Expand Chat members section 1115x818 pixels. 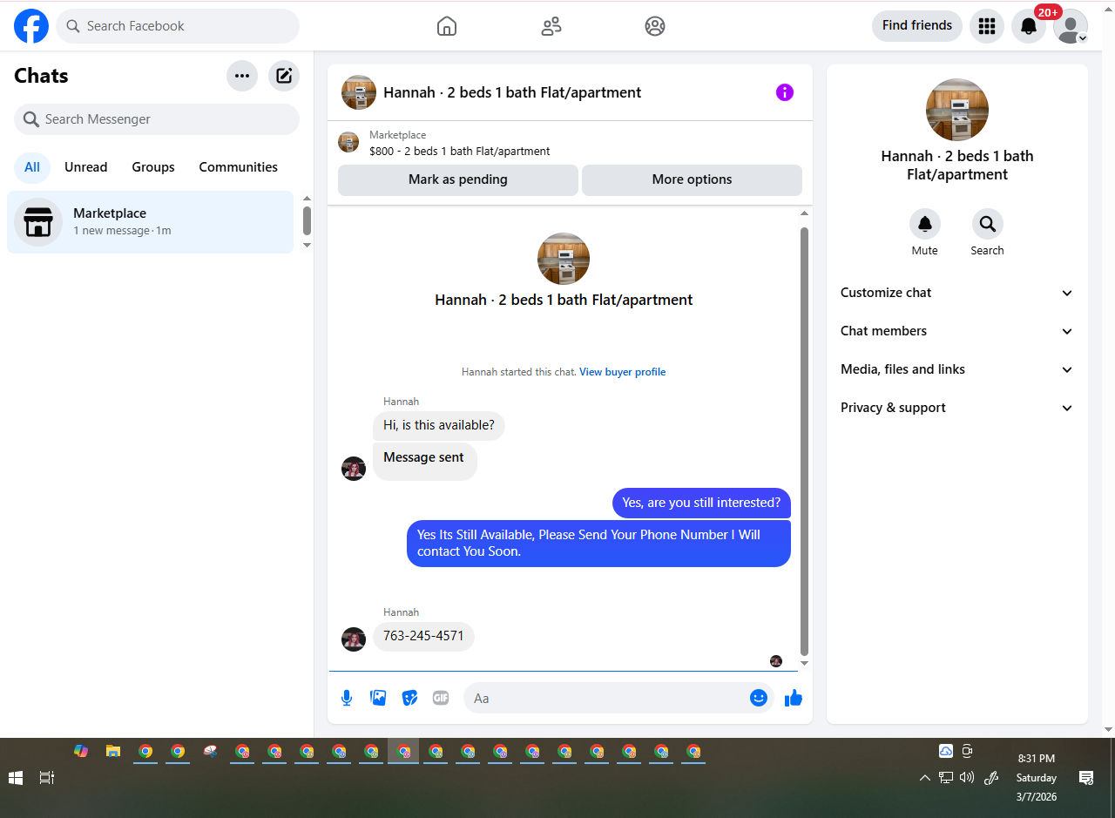pos(957,331)
